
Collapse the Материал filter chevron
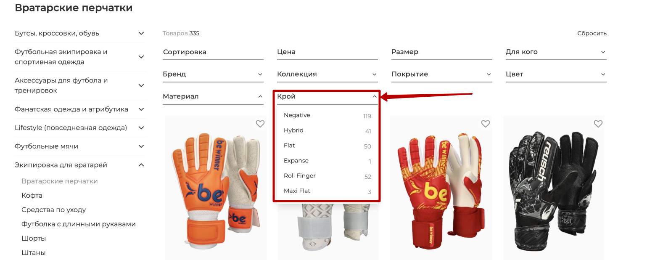[260, 97]
